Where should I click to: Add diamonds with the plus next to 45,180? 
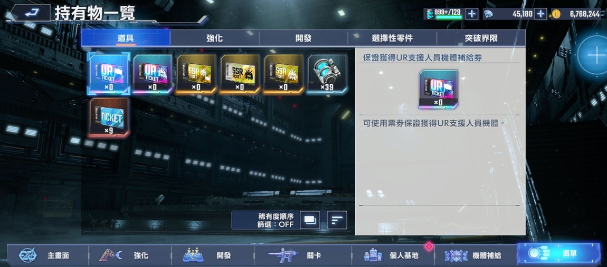coord(540,14)
